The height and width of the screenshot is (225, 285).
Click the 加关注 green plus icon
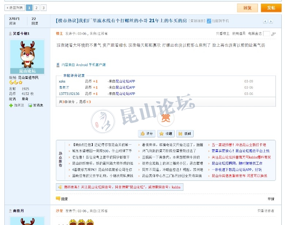point(11,105)
